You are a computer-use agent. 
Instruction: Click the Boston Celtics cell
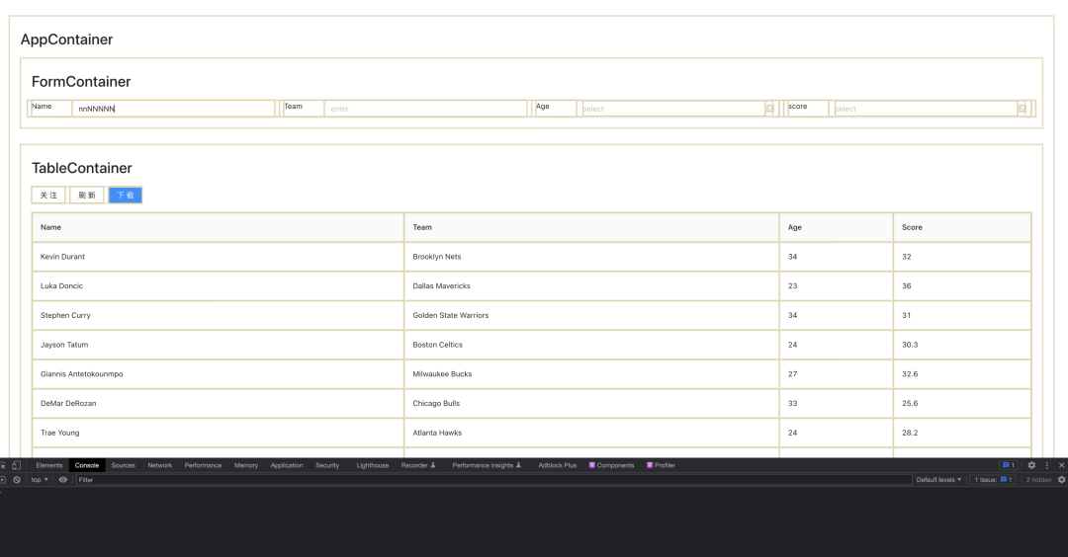point(591,344)
